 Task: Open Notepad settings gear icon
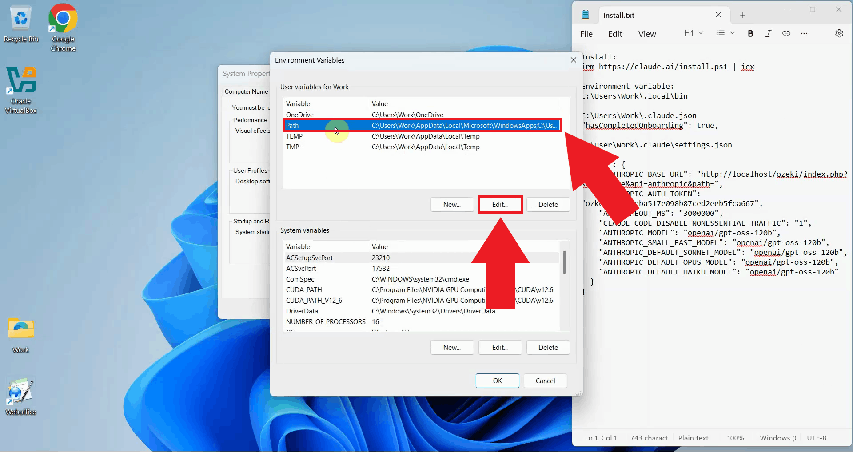(x=839, y=33)
